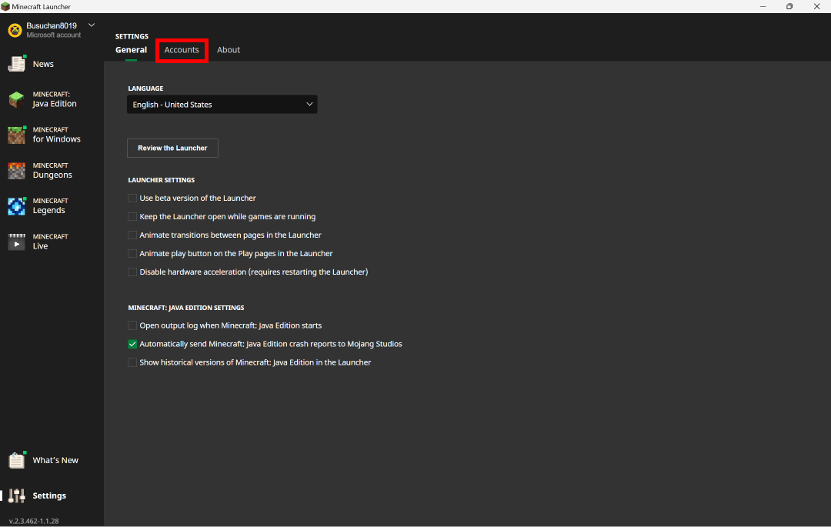Screen dimensions: 831x527
Task: Toggle Animate play button checkbox
Action: point(132,254)
